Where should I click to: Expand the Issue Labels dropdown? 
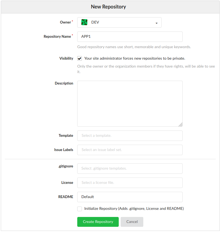click(130, 150)
